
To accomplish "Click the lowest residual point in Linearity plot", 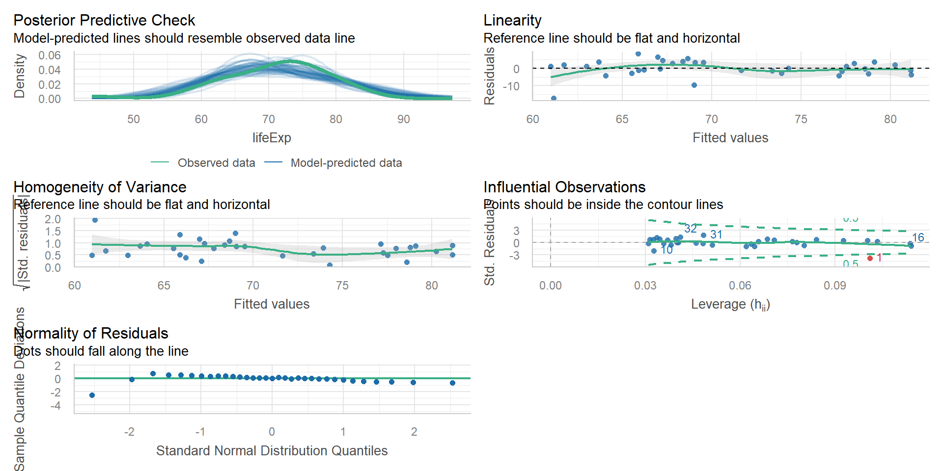I will click(554, 98).
